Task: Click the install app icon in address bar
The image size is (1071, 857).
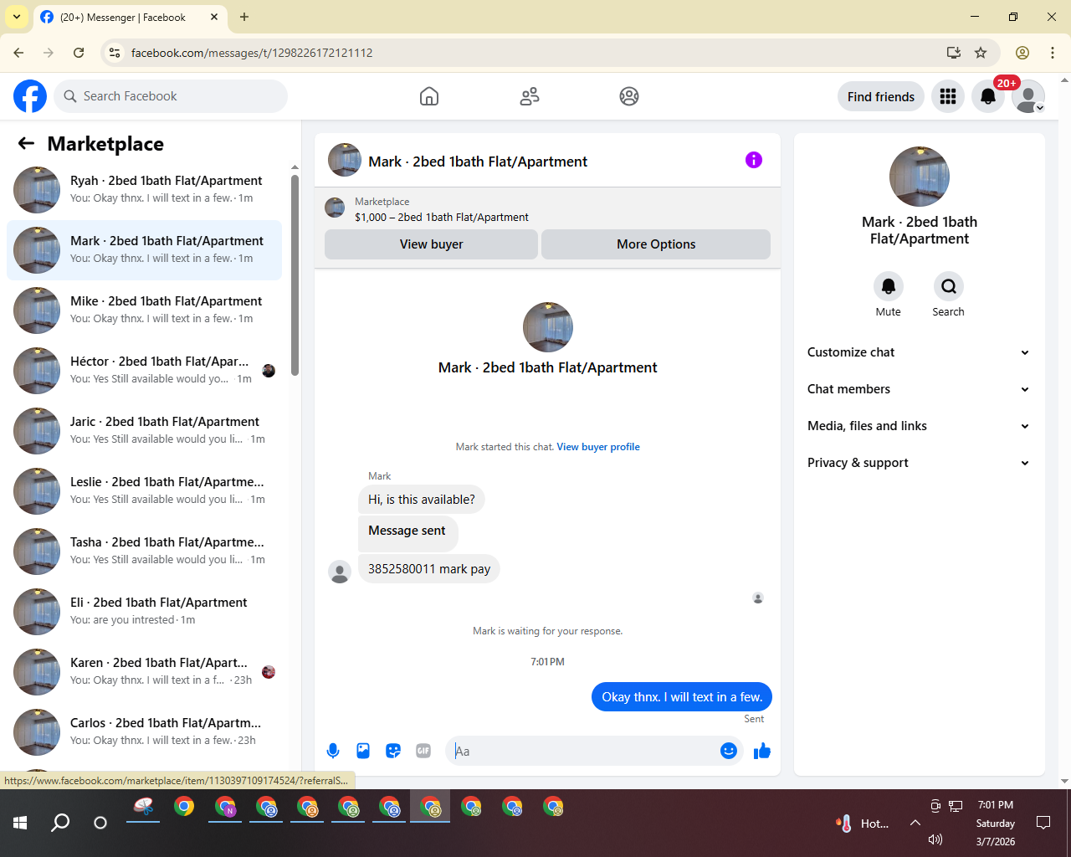Action: (954, 53)
